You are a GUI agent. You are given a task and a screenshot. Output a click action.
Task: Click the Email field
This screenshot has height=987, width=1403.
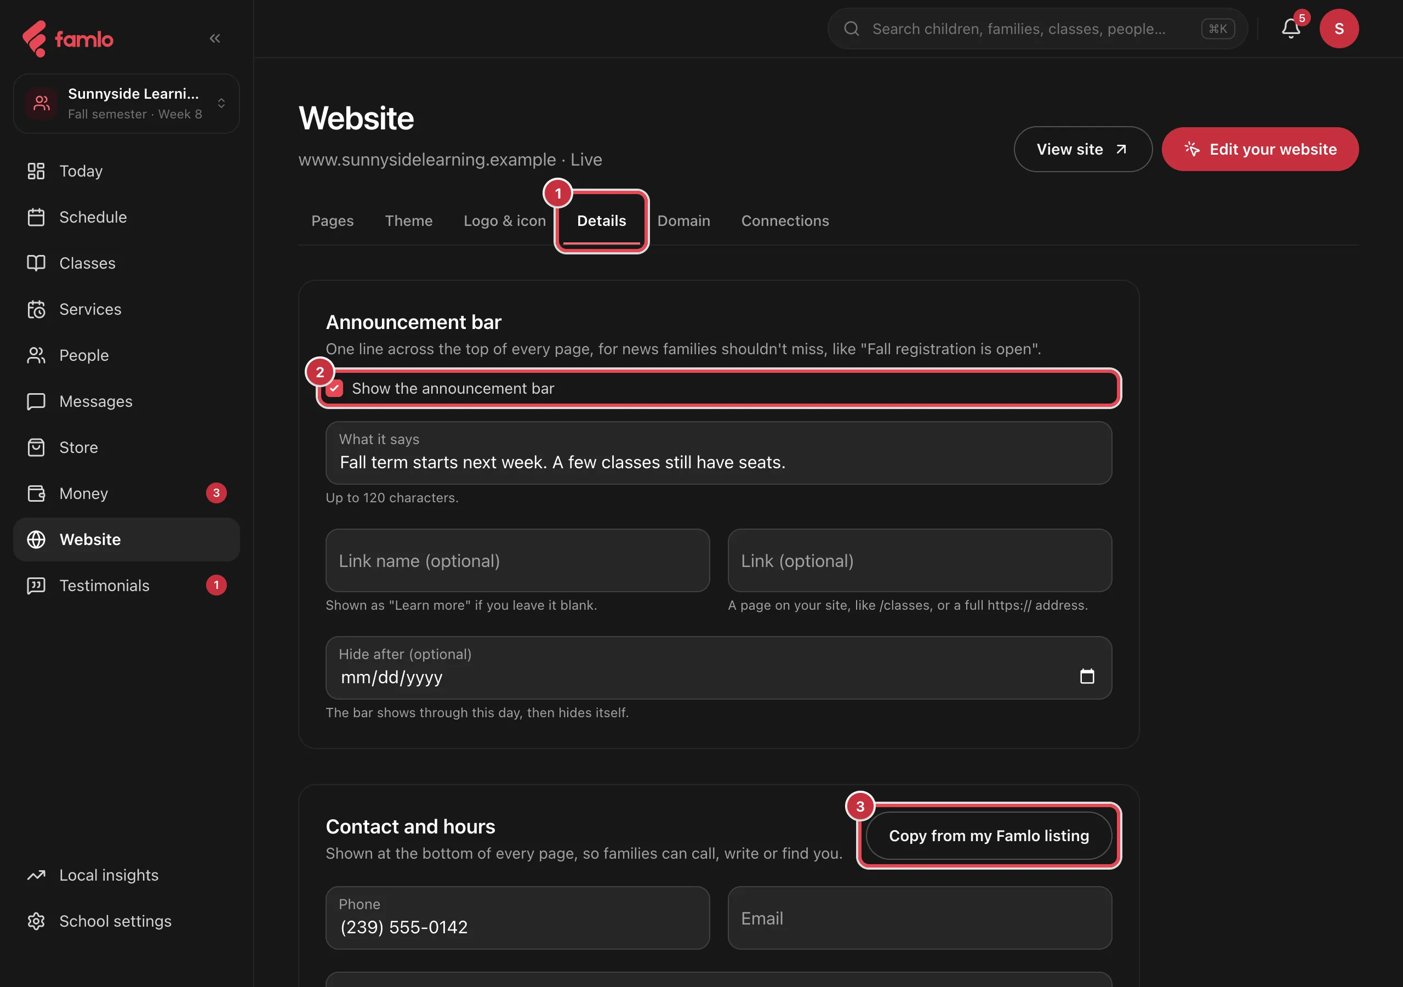(x=919, y=918)
